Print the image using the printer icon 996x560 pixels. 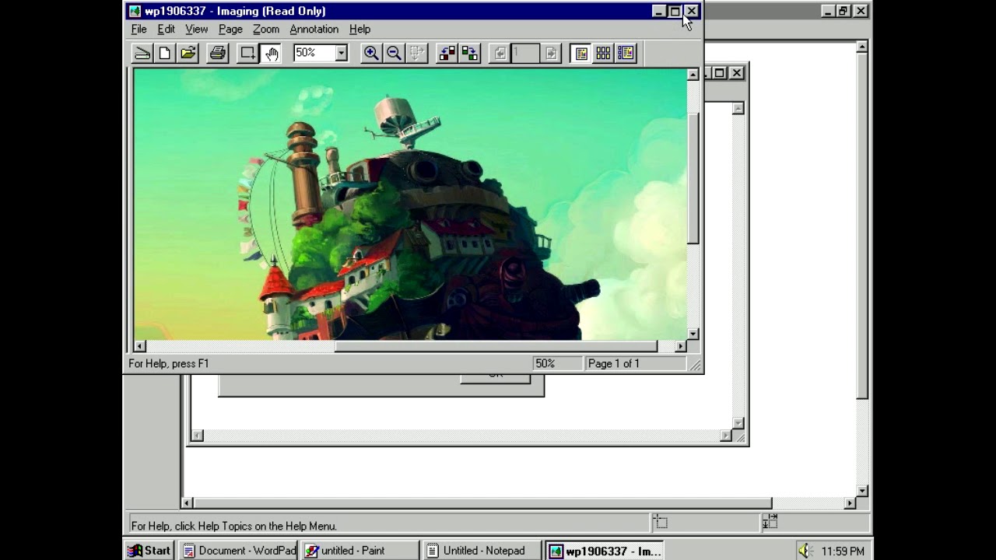tap(218, 53)
